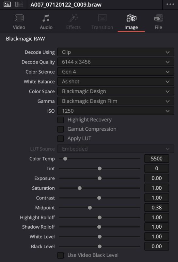Click the Audio music note icon
The image size is (178, 262).
(46, 18)
